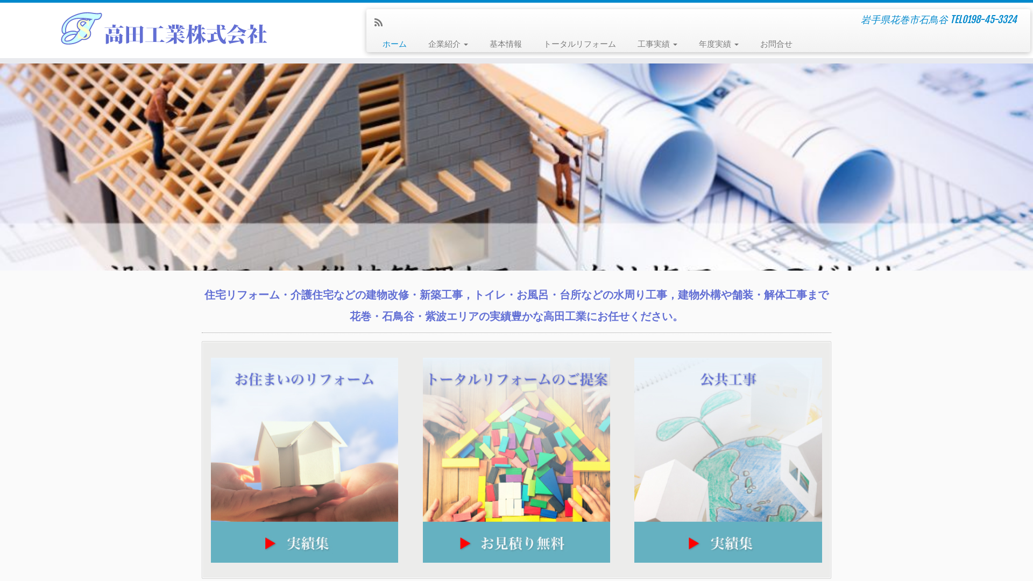The height and width of the screenshot is (581, 1033).
Task: Click the 実績集 button under 公共工事
Action: click(x=728, y=543)
